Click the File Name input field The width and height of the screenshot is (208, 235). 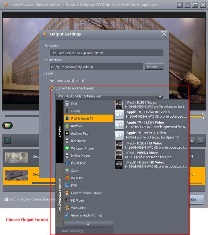[x=107, y=53]
